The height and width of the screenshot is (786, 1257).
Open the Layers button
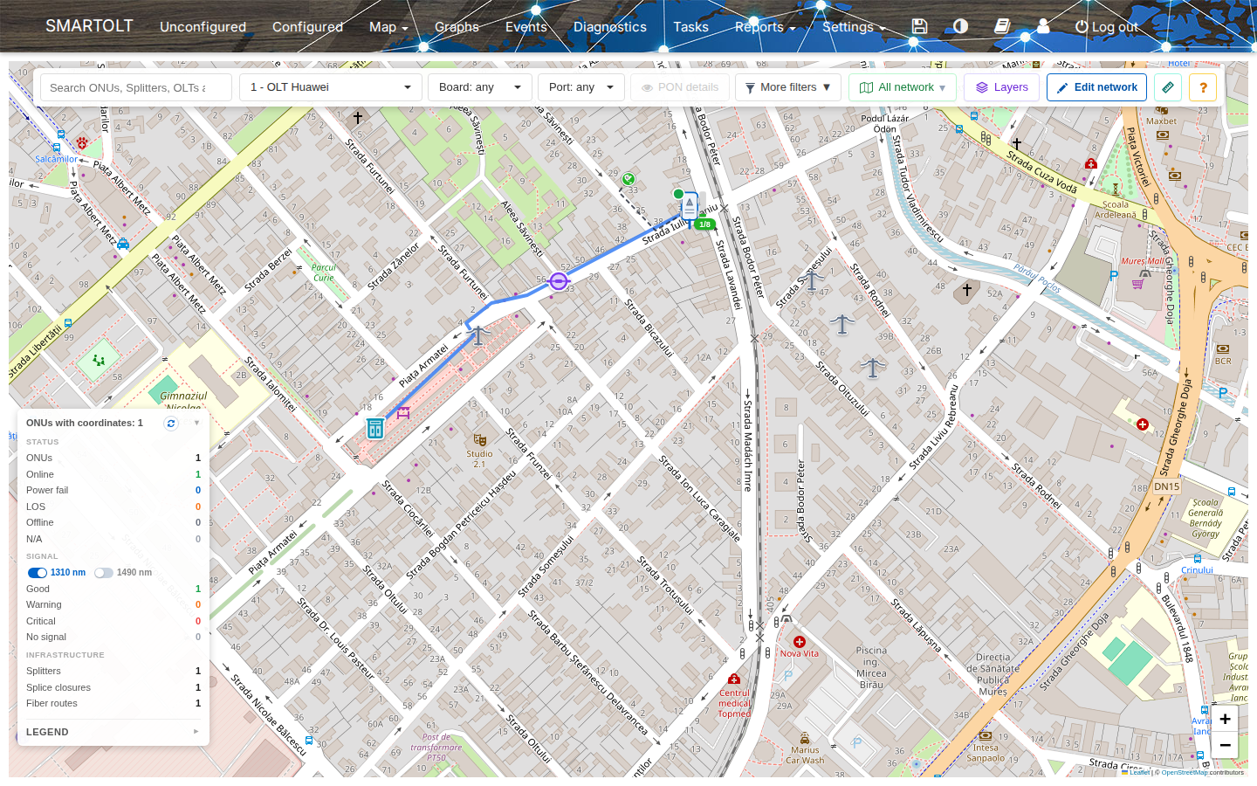[1001, 87]
